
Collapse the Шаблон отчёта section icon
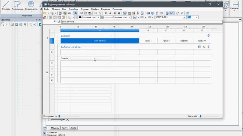click(208, 47)
